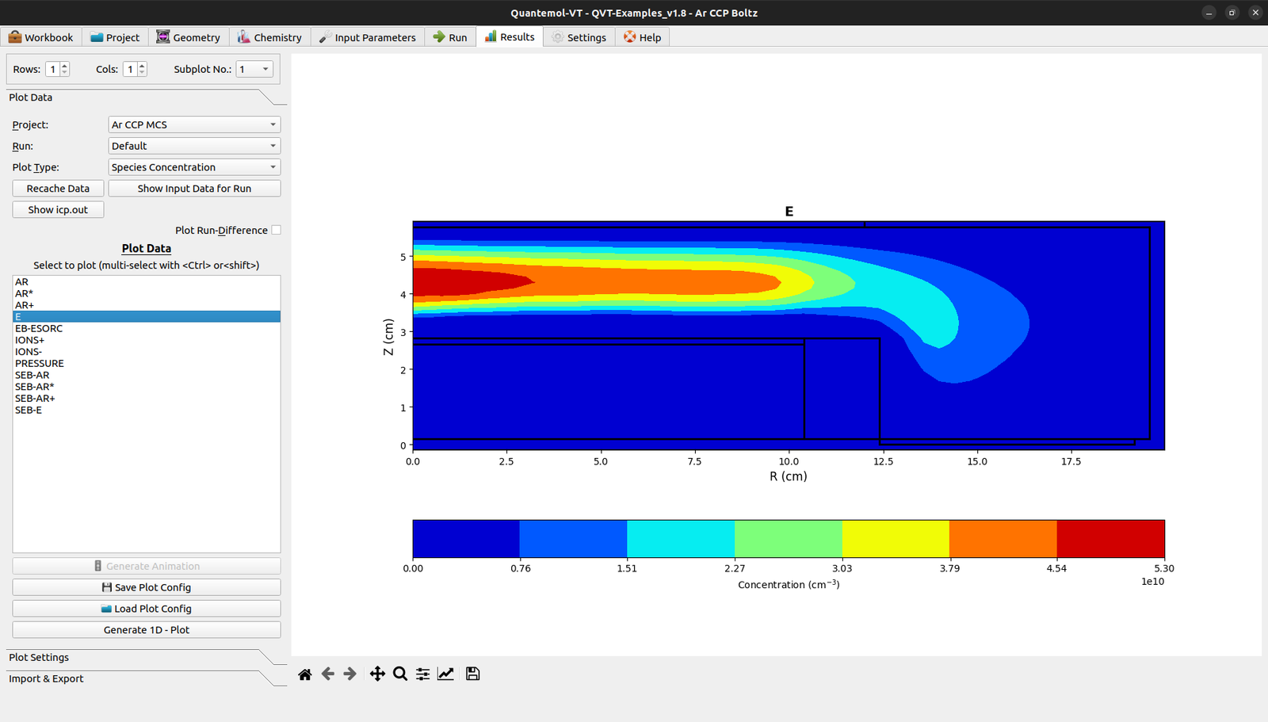This screenshot has width=1268, height=722.
Task: Open the Edit axis curve parameters icon
Action: pos(445,674)
